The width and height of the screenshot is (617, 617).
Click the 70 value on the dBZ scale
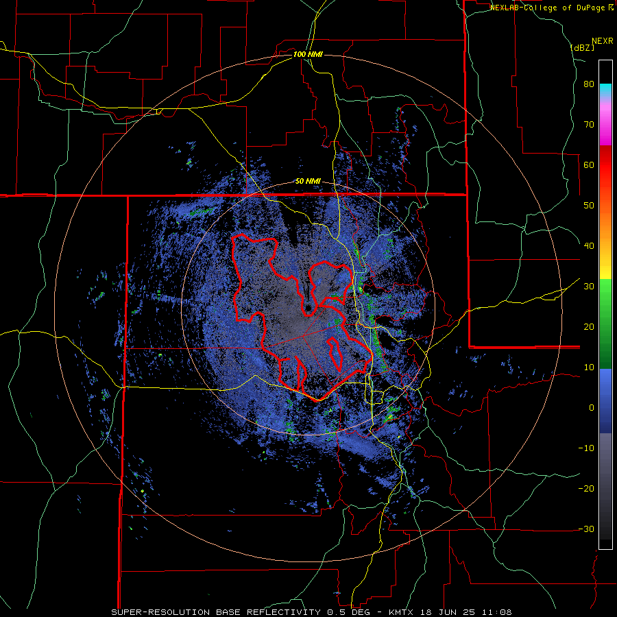589,125
